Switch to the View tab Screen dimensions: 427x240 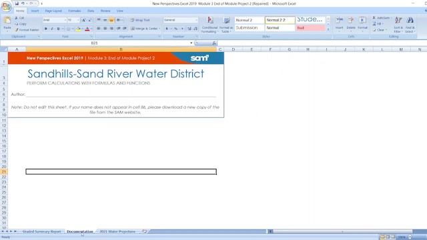[x=120, y=11]
